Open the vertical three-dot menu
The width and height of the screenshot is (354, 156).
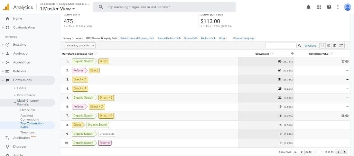point(338,7)
